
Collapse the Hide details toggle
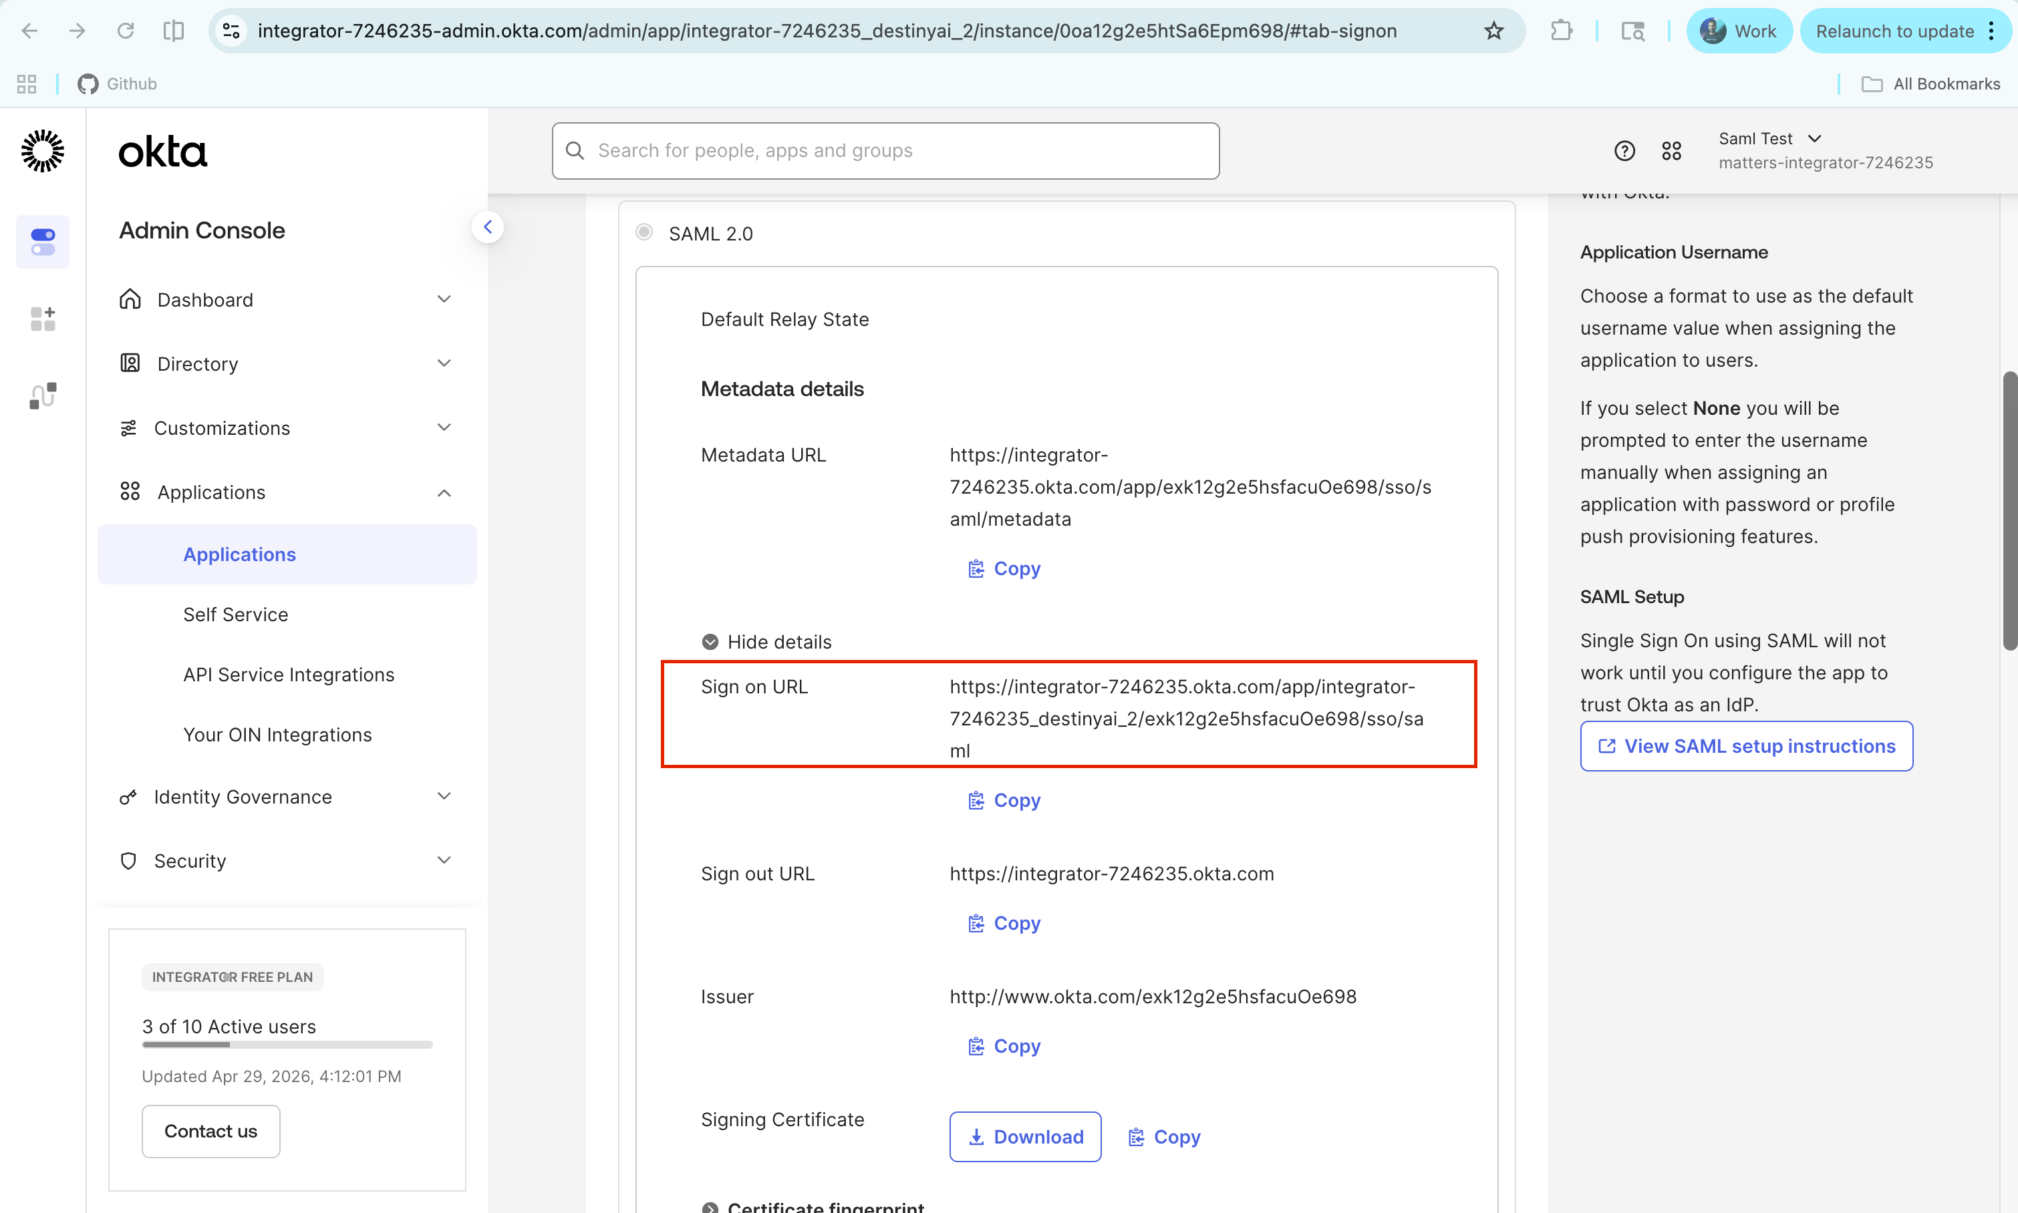pyautogui.click(x=766, y=643)
